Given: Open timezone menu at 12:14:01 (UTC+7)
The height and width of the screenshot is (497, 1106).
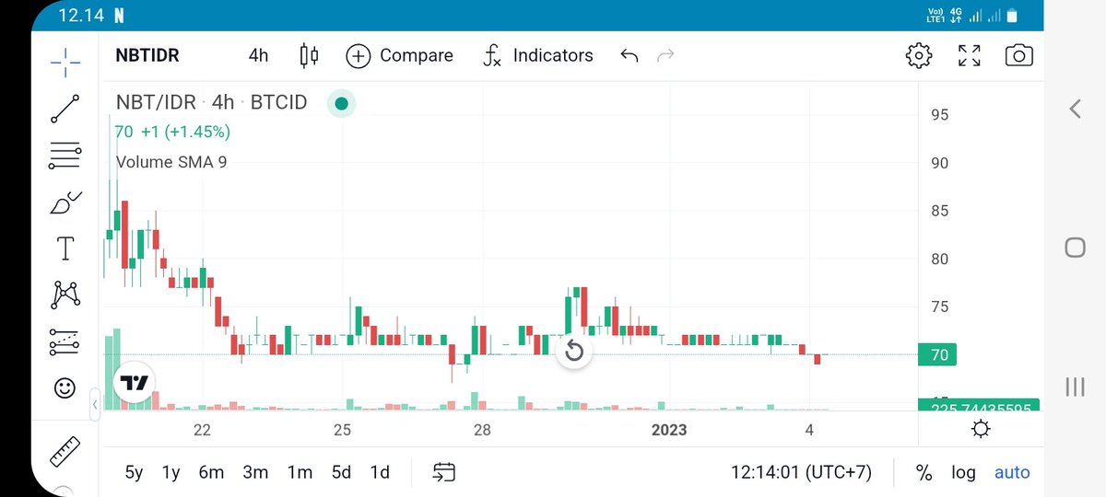Looking at the screenshot, I should [800, 472].
